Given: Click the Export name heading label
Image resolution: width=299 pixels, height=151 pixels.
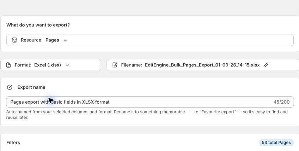Looking at the screenshot, I should click(31, 87).
